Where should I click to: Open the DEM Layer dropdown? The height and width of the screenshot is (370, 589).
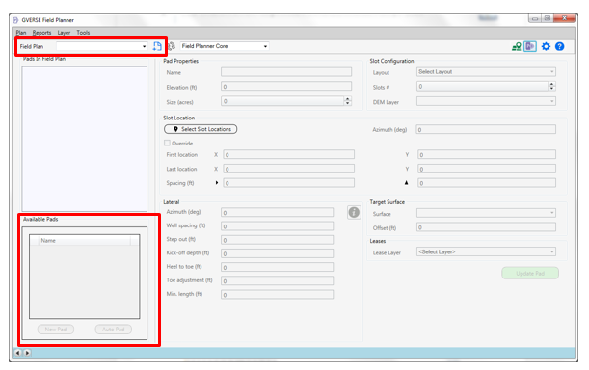coord(486,101)
